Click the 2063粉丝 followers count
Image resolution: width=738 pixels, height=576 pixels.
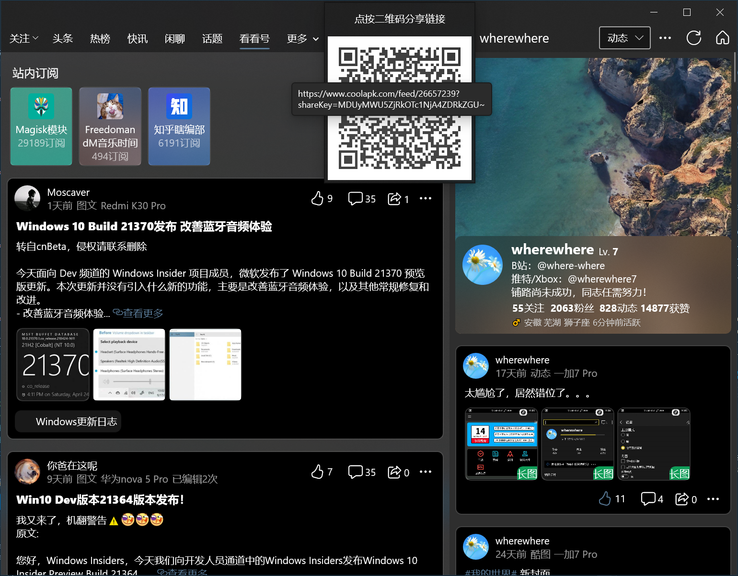point(572,308)
